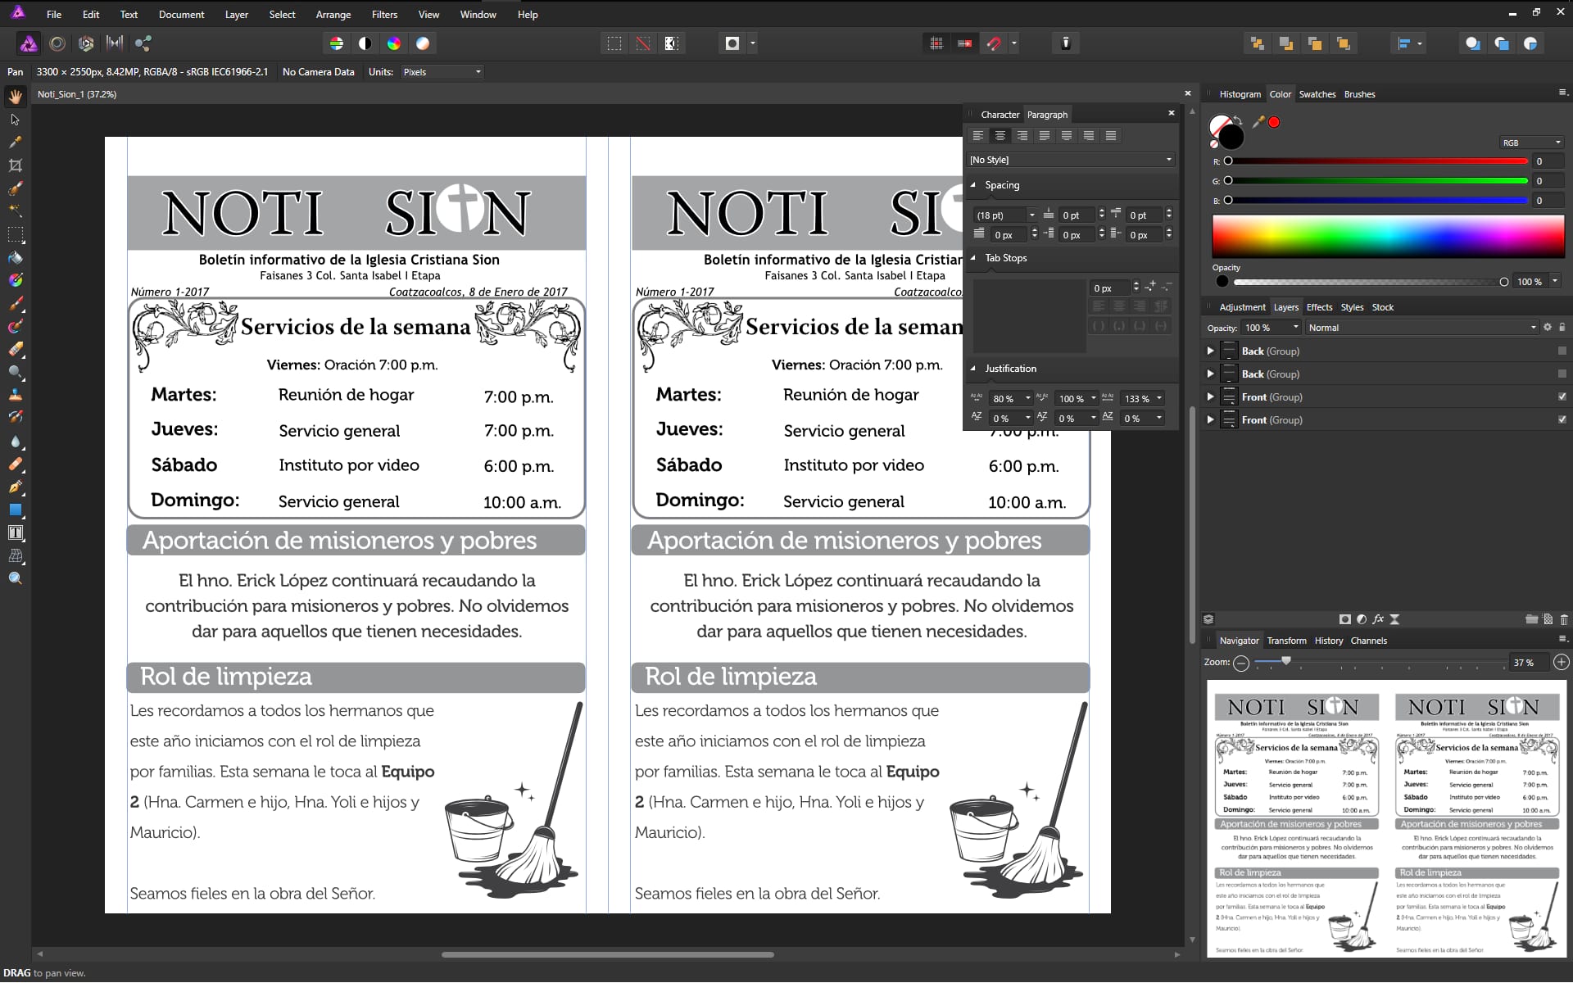Select the Pen tool
Screen dimensions: 1573x983
(15, 487)
